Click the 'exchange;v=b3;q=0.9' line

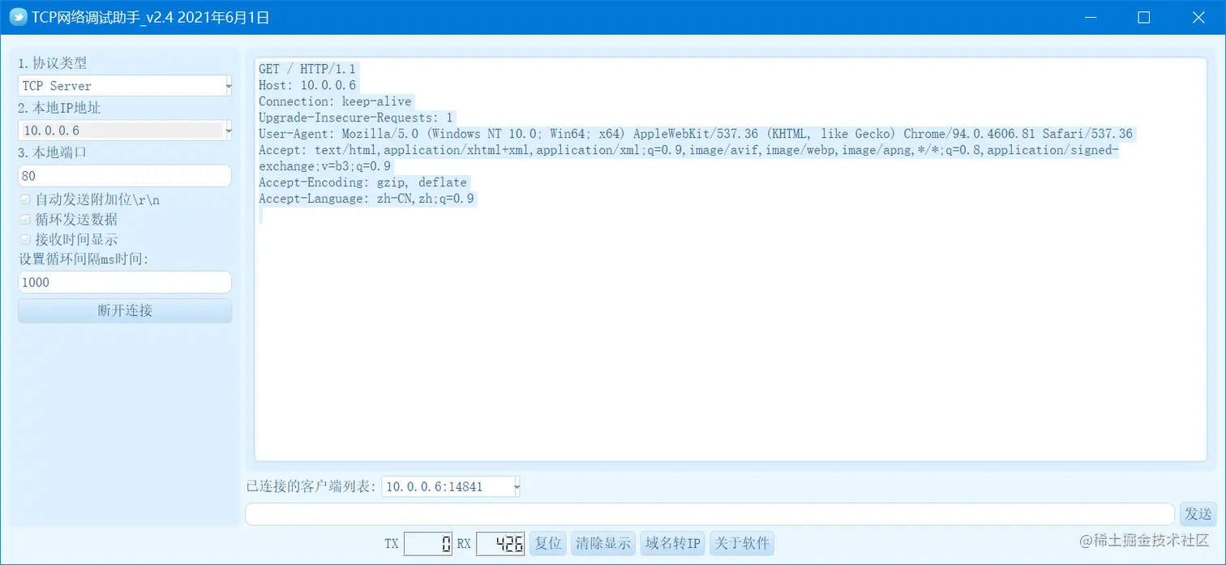tap(325, 166)
